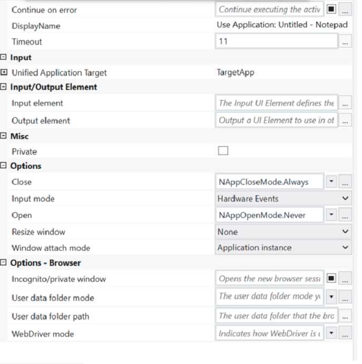Expand the Unified Application Target node
Screen dimensions: 362x364
pyautogui.click(x=4, y=73)
